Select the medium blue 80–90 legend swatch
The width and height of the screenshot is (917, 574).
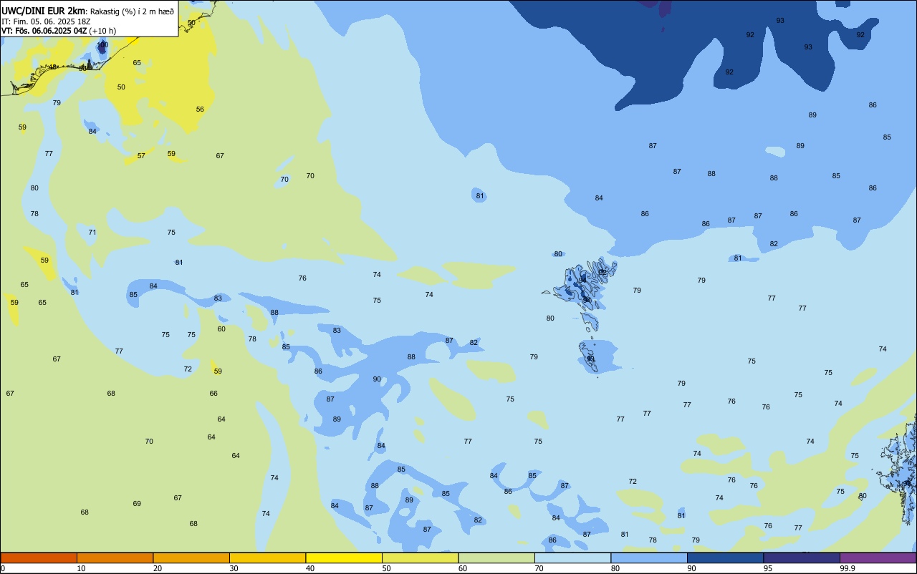coord(649,558)
